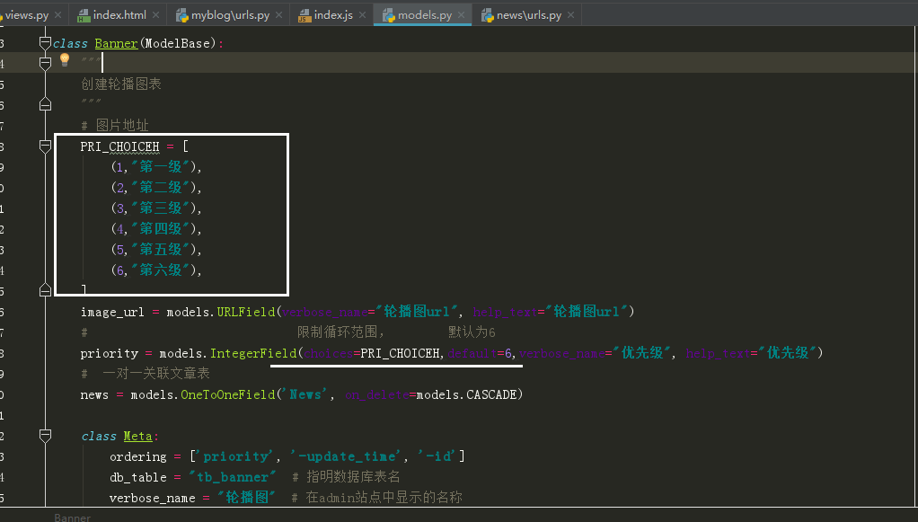The height and width of the screenshot is (522, 918).
Task: Collapse the docstring opening fold marker
Action: click(x=45, y=63)
